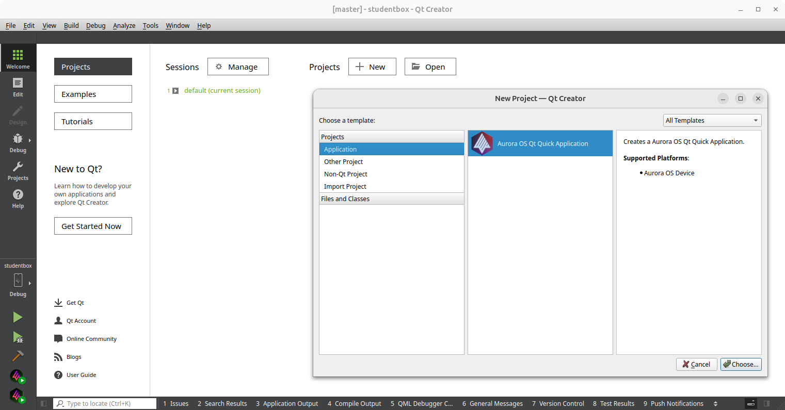Open the Debug mode in sidebar
Screen dimensions: 785x410
[18, 143]
